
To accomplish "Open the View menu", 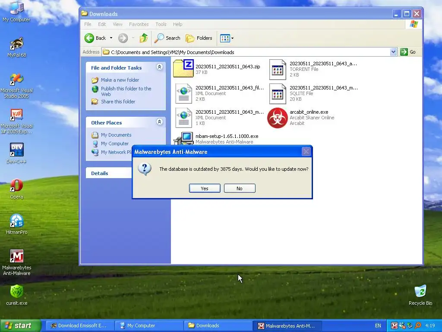I will coord(117,24).
